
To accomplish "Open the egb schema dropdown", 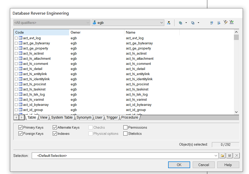I will tap(161, 23).
